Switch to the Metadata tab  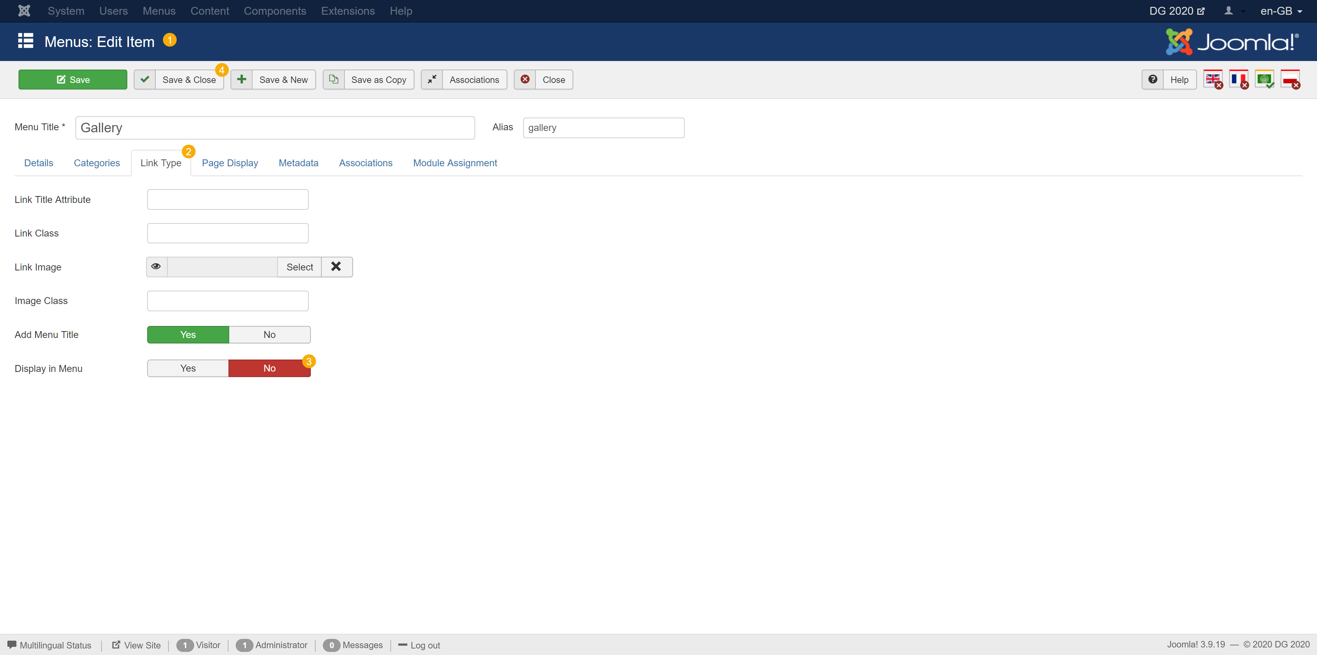298,163
